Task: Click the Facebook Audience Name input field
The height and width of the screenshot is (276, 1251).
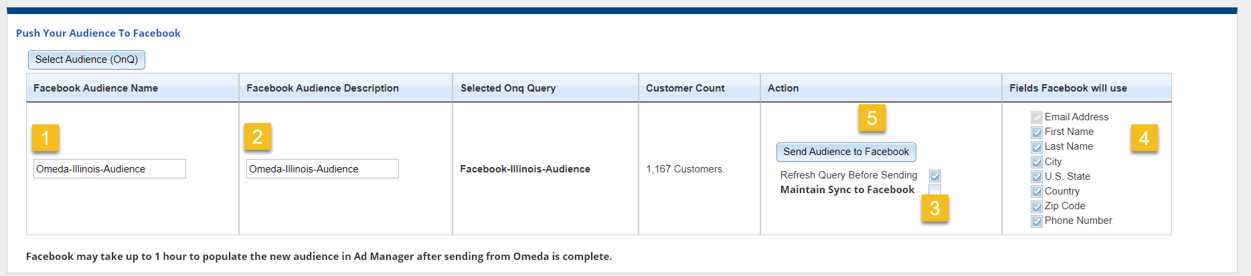Action: point(109,169)
